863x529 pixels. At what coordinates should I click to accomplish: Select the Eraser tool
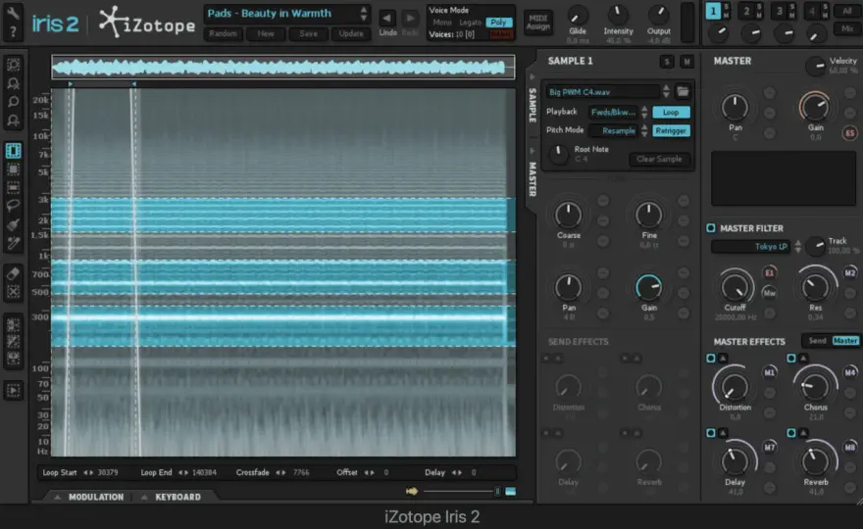(x=13, y=273)
